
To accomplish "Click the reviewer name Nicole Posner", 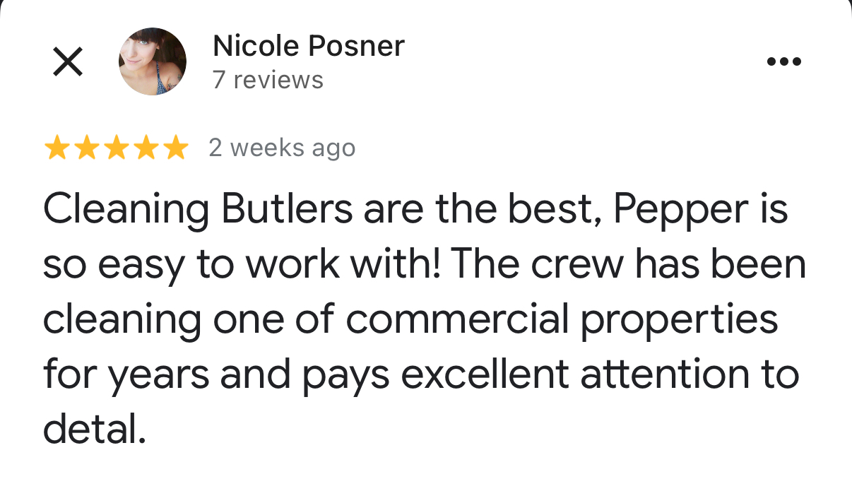I will click(309, 46).
